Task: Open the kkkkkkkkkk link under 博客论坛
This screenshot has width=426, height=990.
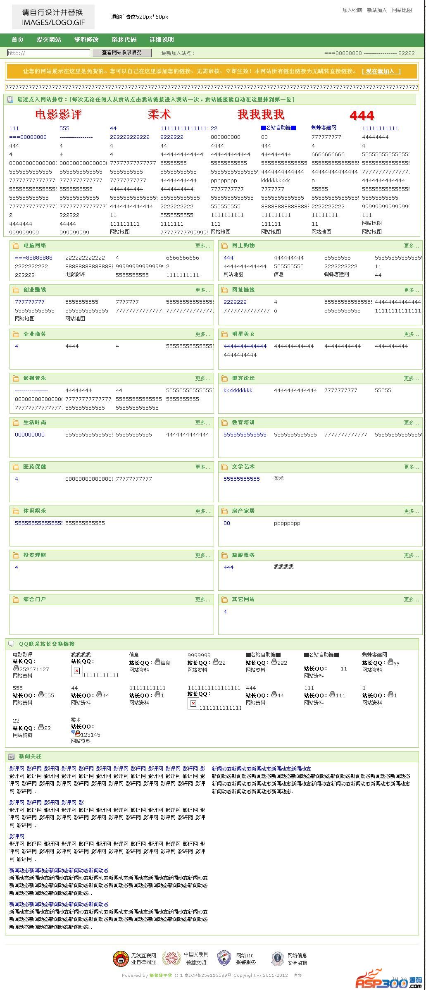Action: point(238,390)
